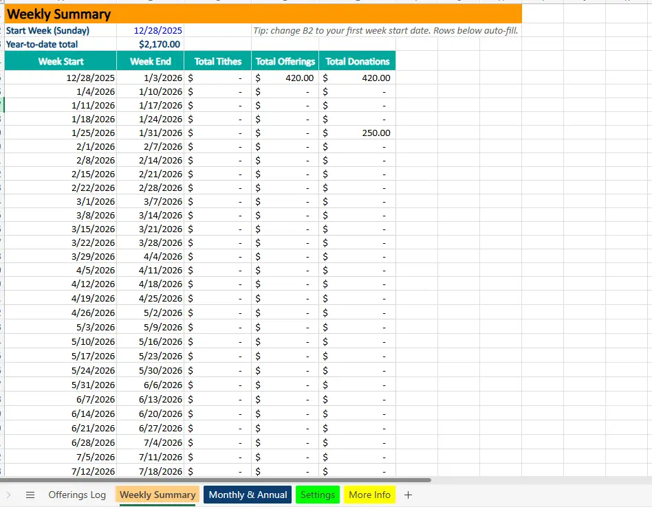652x509 pixels.
Task: Select the Total Tithes header cell
Action: point(217,61)
